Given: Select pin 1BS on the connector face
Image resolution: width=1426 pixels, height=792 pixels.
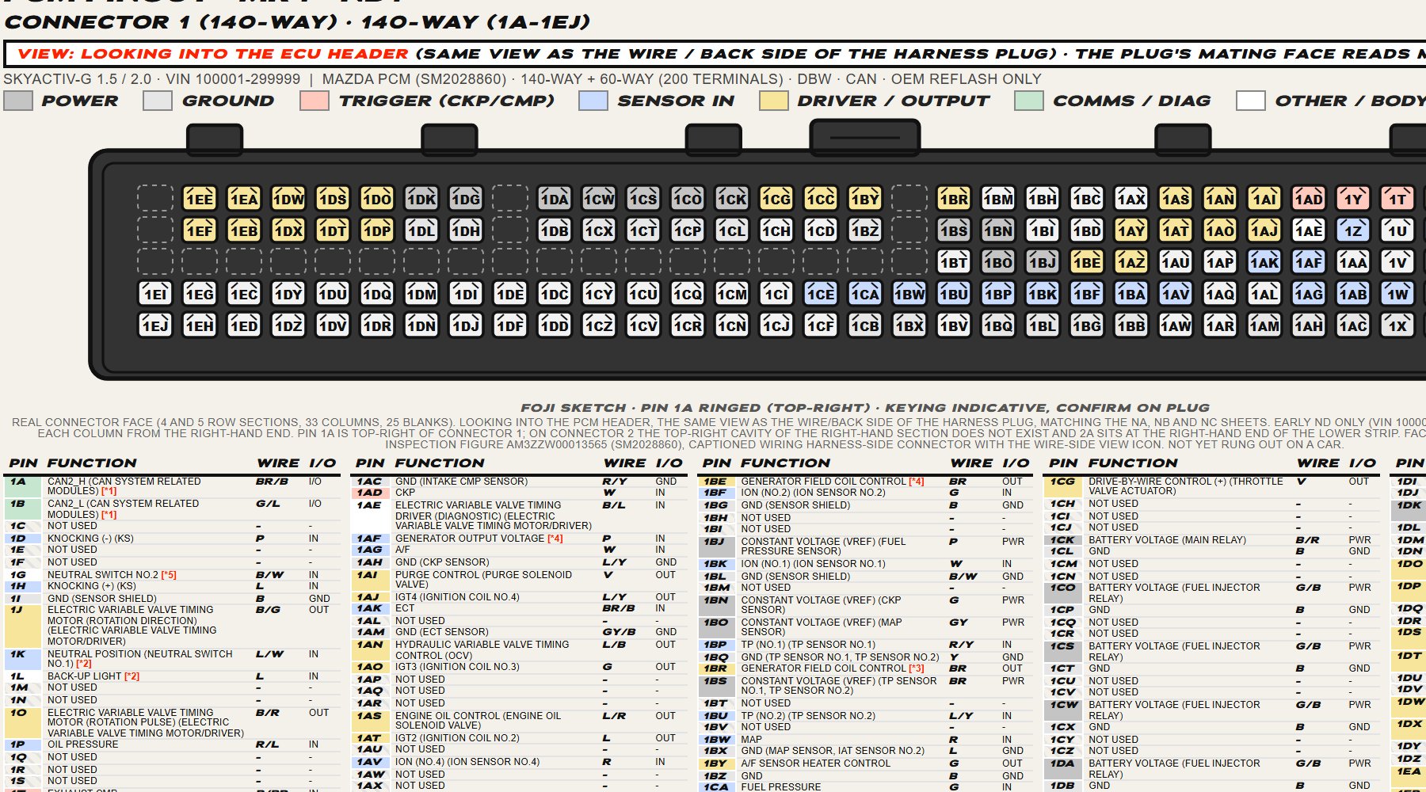Looking at the screenshot, I should point(954,230).
